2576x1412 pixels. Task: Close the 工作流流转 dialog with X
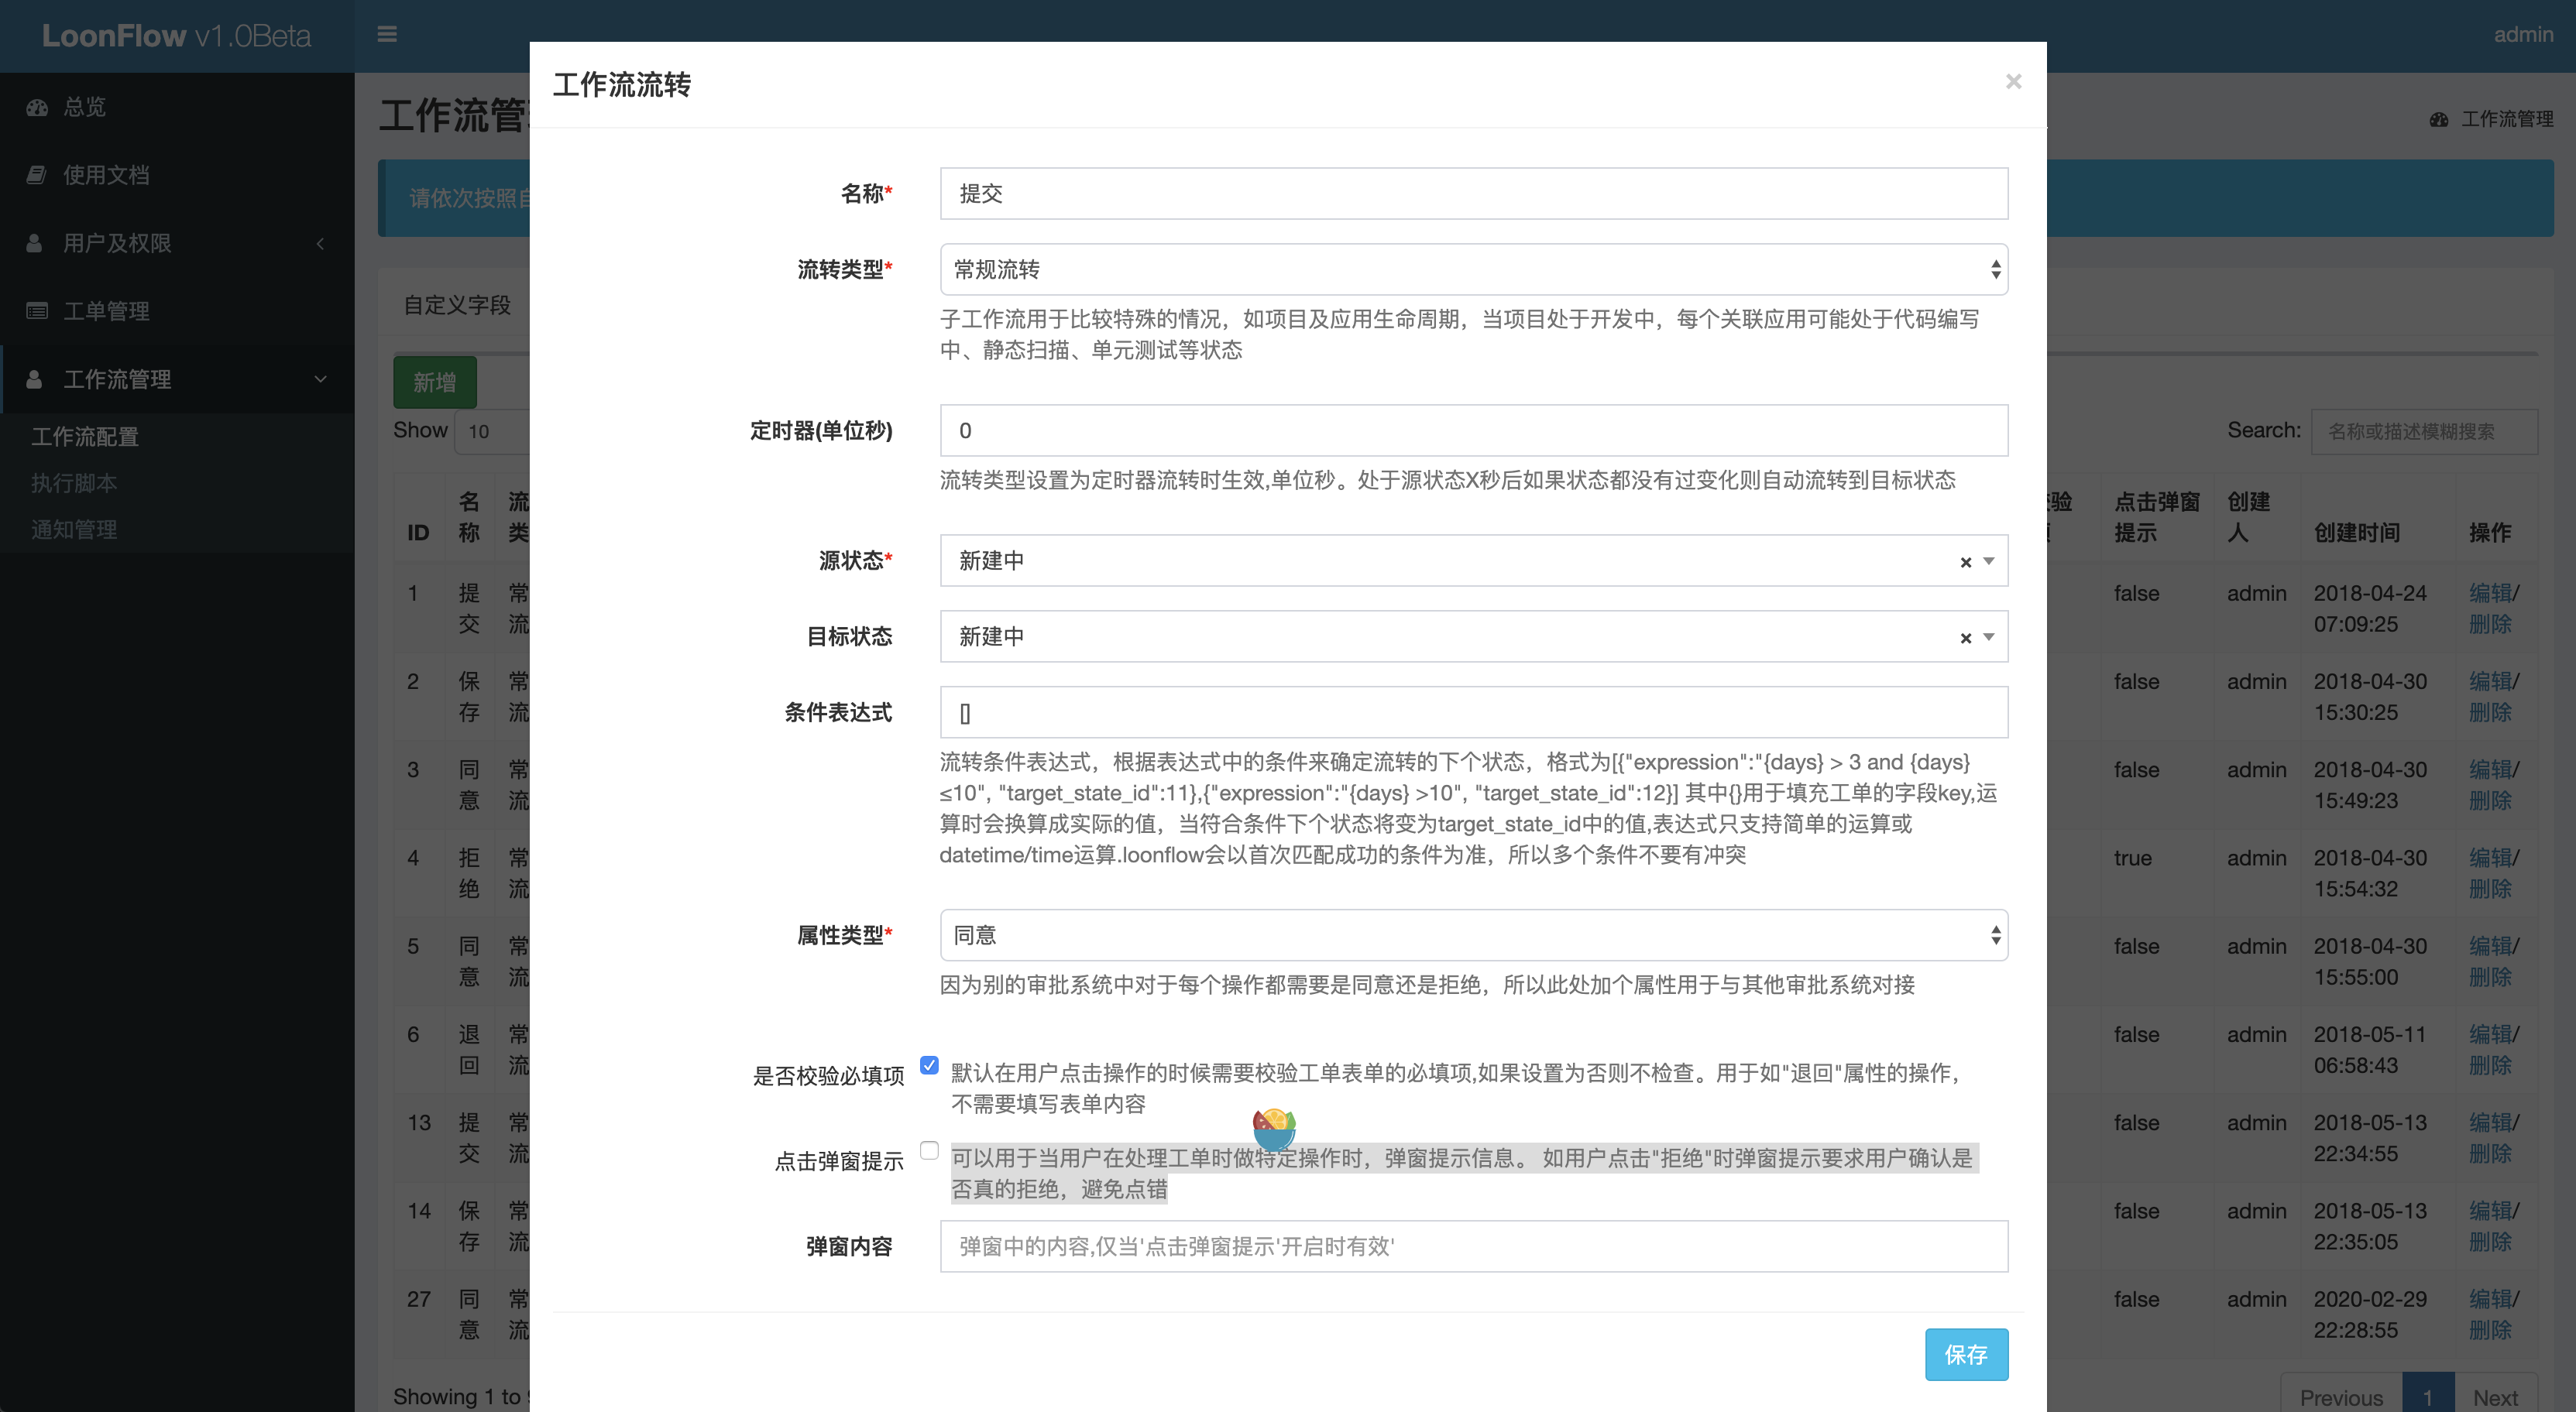point(2013,82)
